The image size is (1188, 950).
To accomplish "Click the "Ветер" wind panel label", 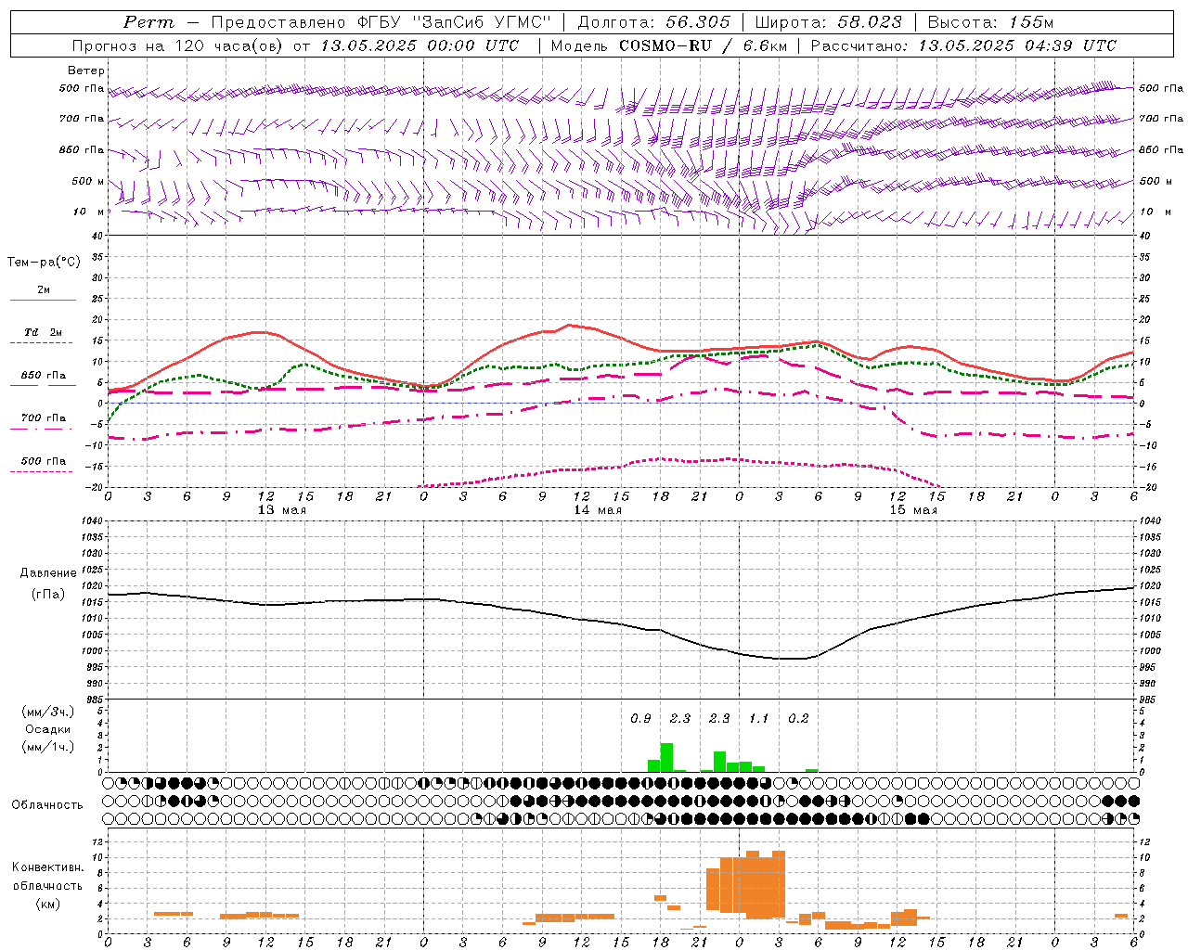I will pyautogui.click(x=86, y=71).
